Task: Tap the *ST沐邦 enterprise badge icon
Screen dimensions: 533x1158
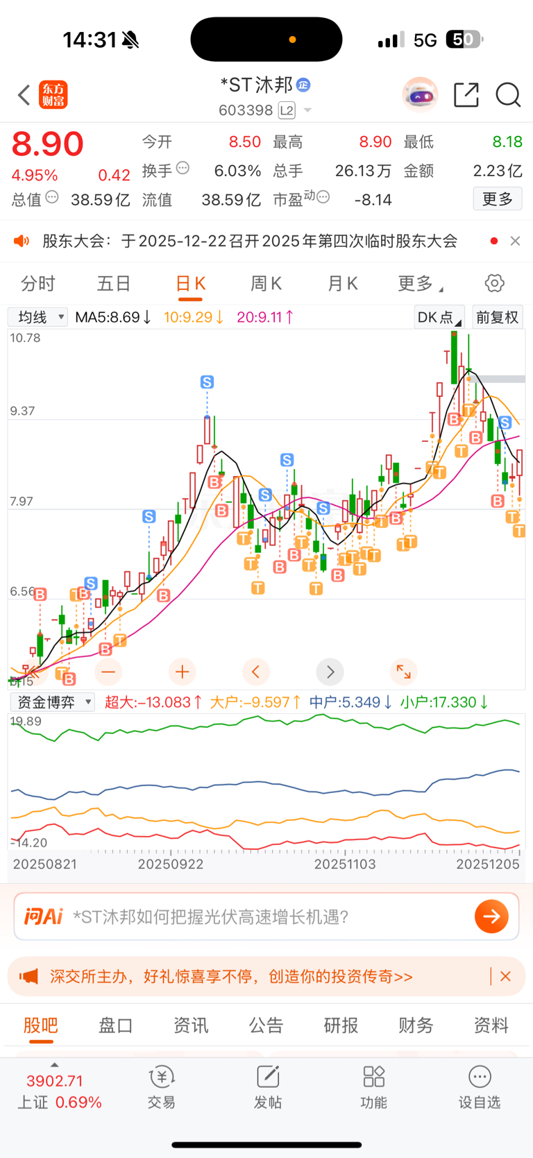Action: point(303,85)
